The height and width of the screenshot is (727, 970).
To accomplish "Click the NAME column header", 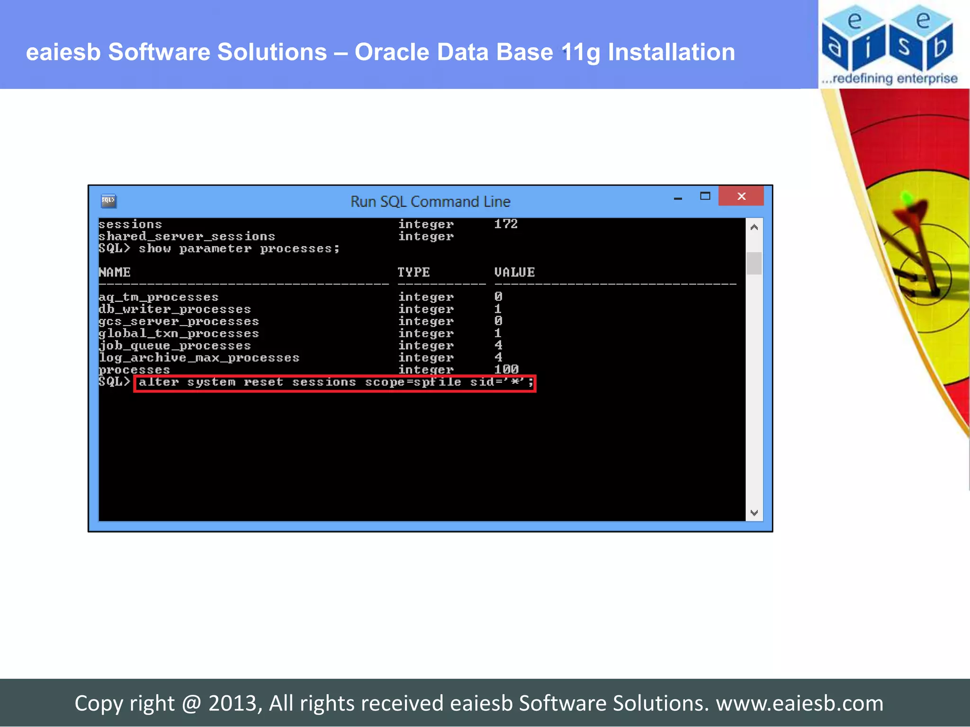I will tap(115, 272).
